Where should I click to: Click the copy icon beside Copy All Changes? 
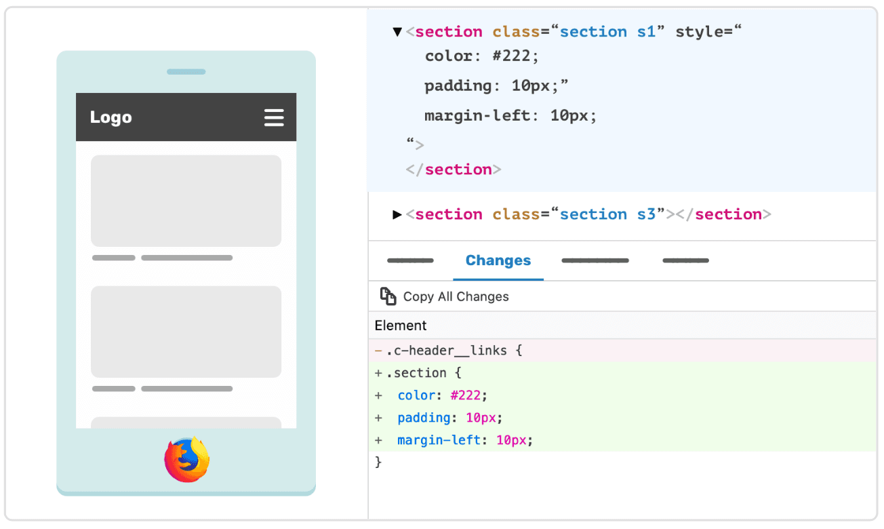pos(388,296)
